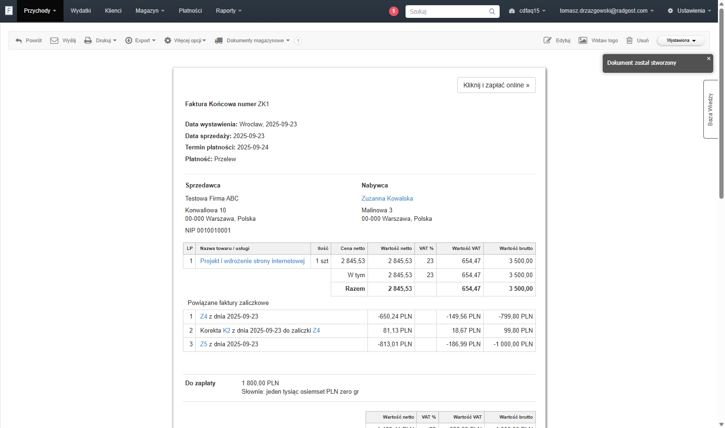Click the help question mark icon
Image resolution: width=725 pixels, height=428 pixels.
[x=298, y=41]
